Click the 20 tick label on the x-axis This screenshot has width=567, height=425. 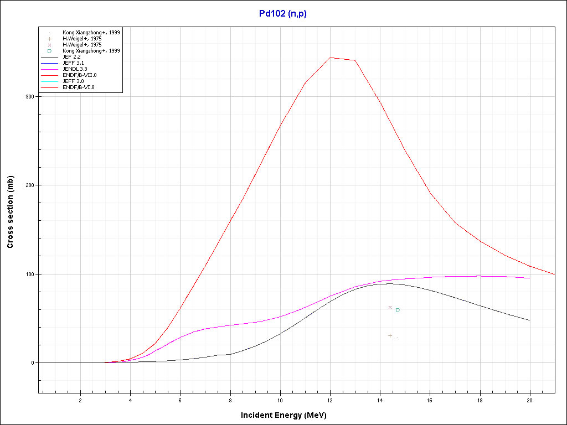(x=530, y=400)
